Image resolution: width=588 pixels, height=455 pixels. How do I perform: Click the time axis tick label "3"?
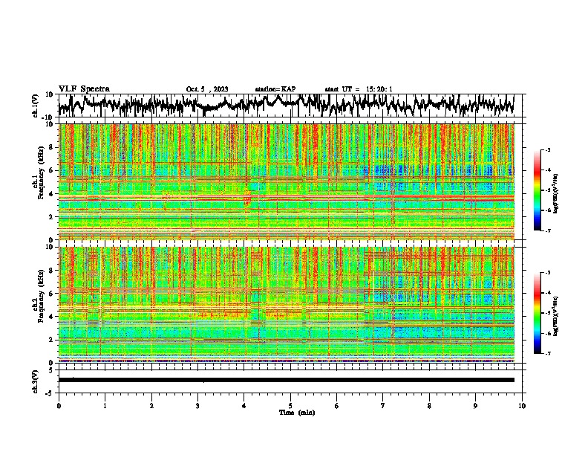point(197,406)
